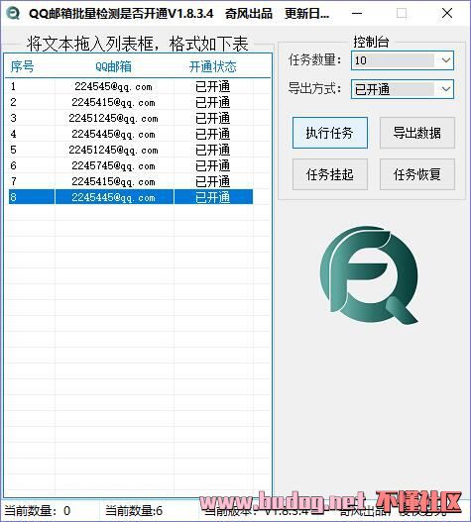Select row 4 email 2245445@qq.com
The height and width of the screenshot is (522, 471).
(113, 135)
